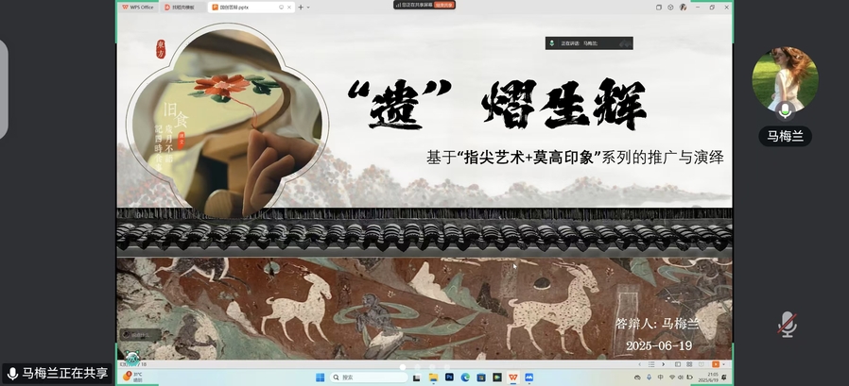The height and width of the screenshot is (386, 849).
Task: Open Tencent Meeting taskbar icon
Action: click(528, 378)
